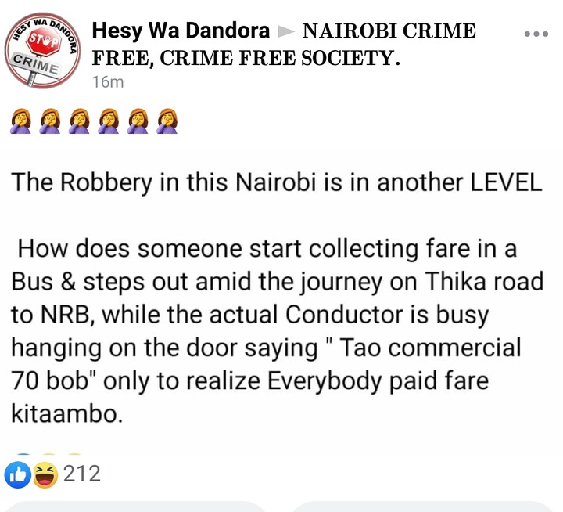The height and width of the screenshot is (512, 563).
Task: Click the blue thumbs-up Like reaction icon
Action: (x=17, y=475)
